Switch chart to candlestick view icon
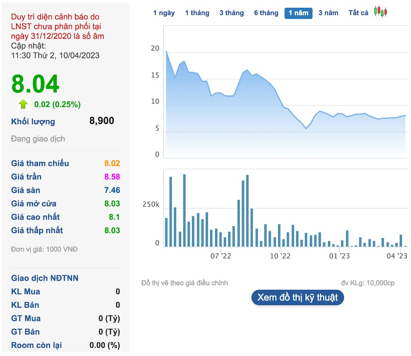 (380, 11)
